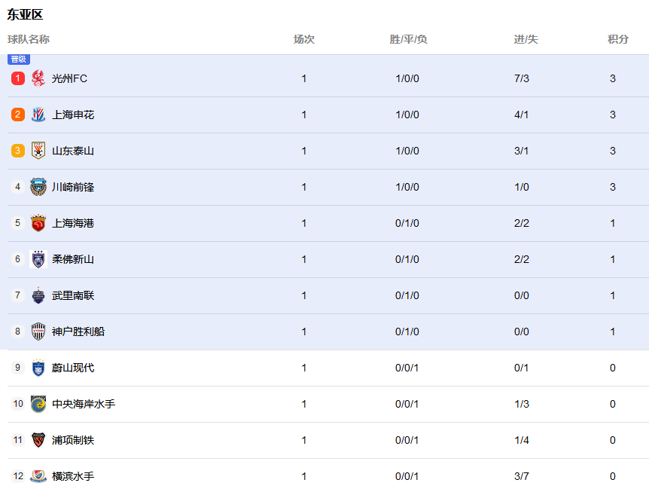This screenshot has height=492, width=649.
Task: Click 横滨水手 points value 0
Action: (x=613, y=476)
